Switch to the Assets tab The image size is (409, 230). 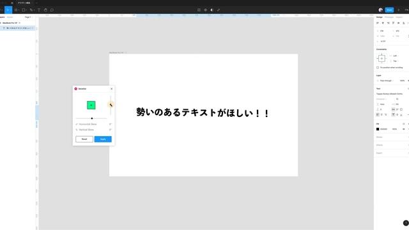click(10, 17)
